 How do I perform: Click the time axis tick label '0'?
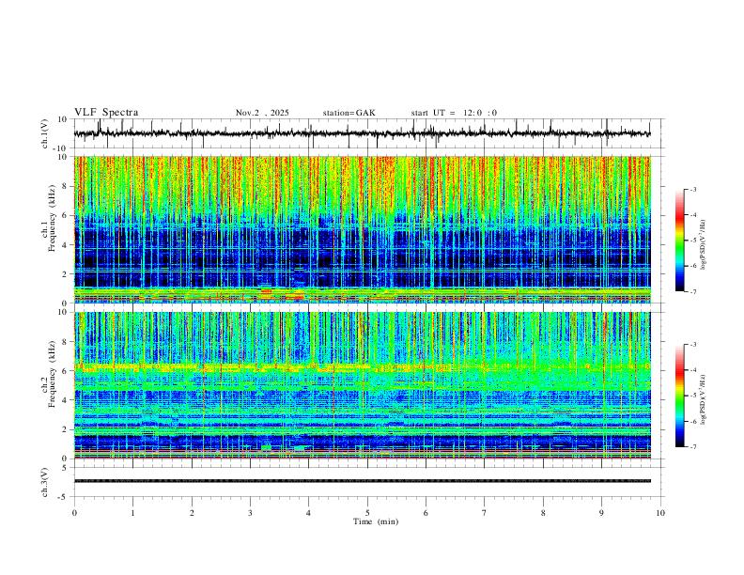click(74, 513)
